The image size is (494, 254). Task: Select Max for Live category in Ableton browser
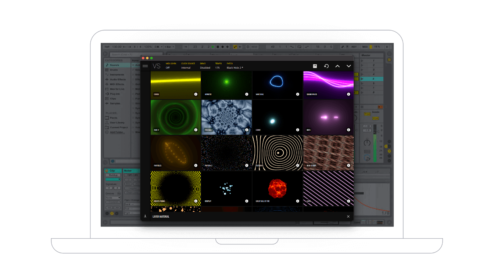click(x=117, y=89)
